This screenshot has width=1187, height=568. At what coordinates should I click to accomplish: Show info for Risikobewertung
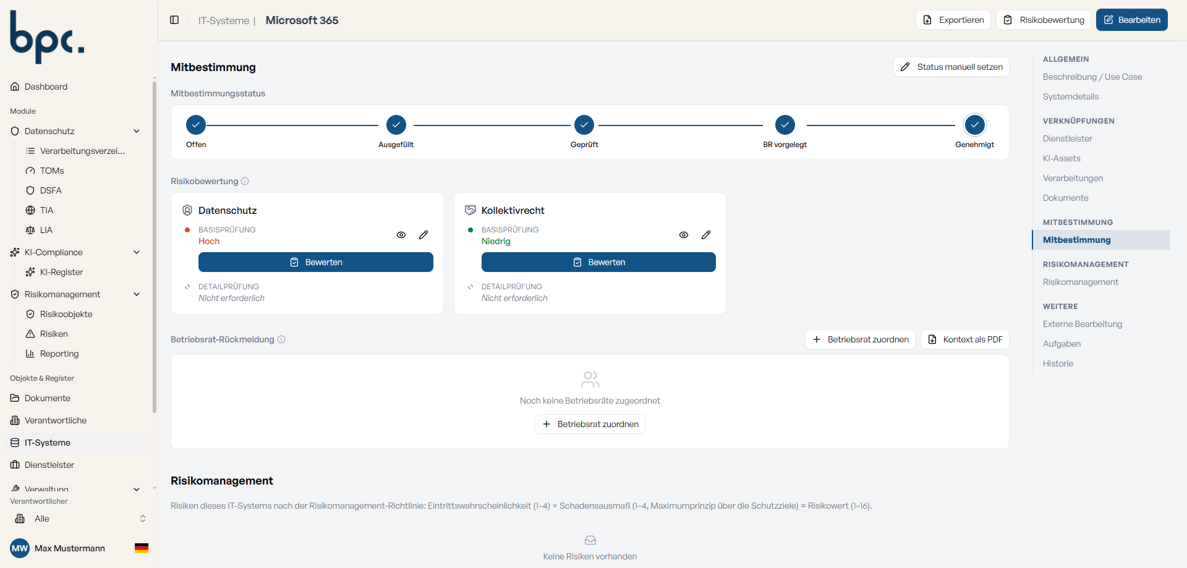pos(245,181)
